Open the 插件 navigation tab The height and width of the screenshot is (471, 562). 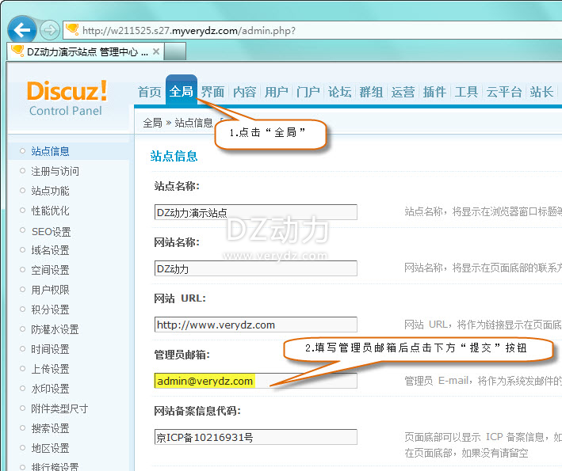point(434,92)
